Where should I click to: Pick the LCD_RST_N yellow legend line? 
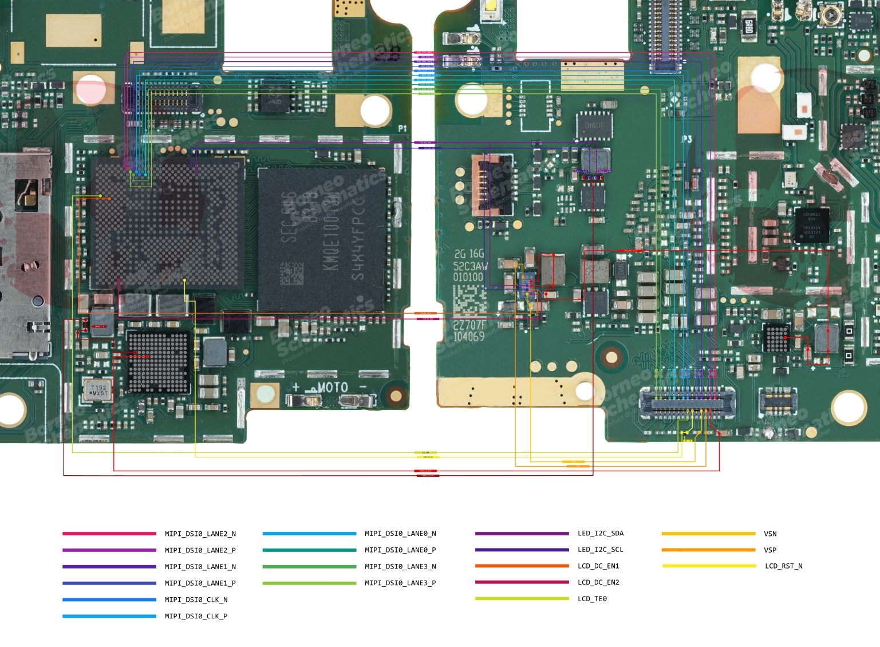coord(709,566)
